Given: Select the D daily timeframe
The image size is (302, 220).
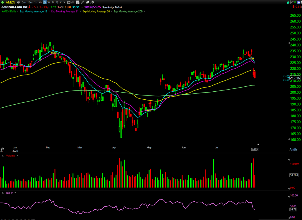Looking at the screenshot, I should 45,2.
